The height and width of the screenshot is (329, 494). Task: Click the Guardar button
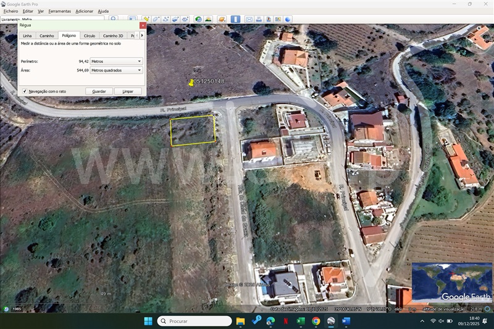coord(99,91)
